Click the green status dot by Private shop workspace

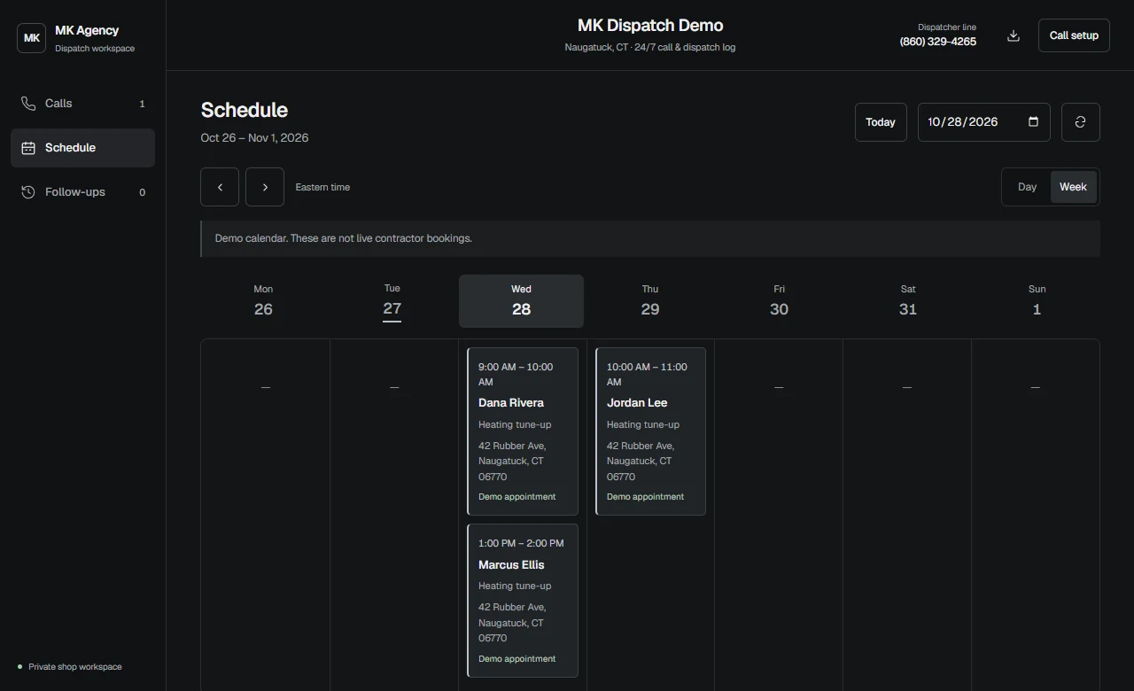click(19, 666)
